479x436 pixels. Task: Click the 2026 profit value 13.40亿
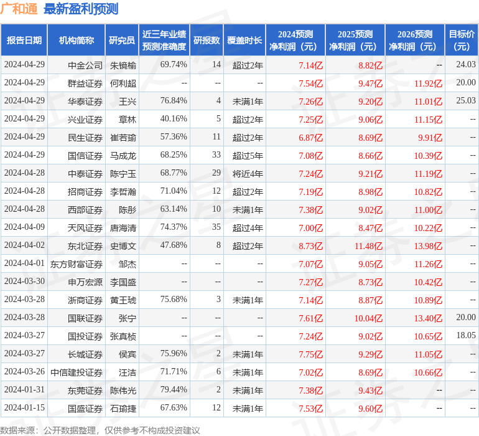coord(428,318)
